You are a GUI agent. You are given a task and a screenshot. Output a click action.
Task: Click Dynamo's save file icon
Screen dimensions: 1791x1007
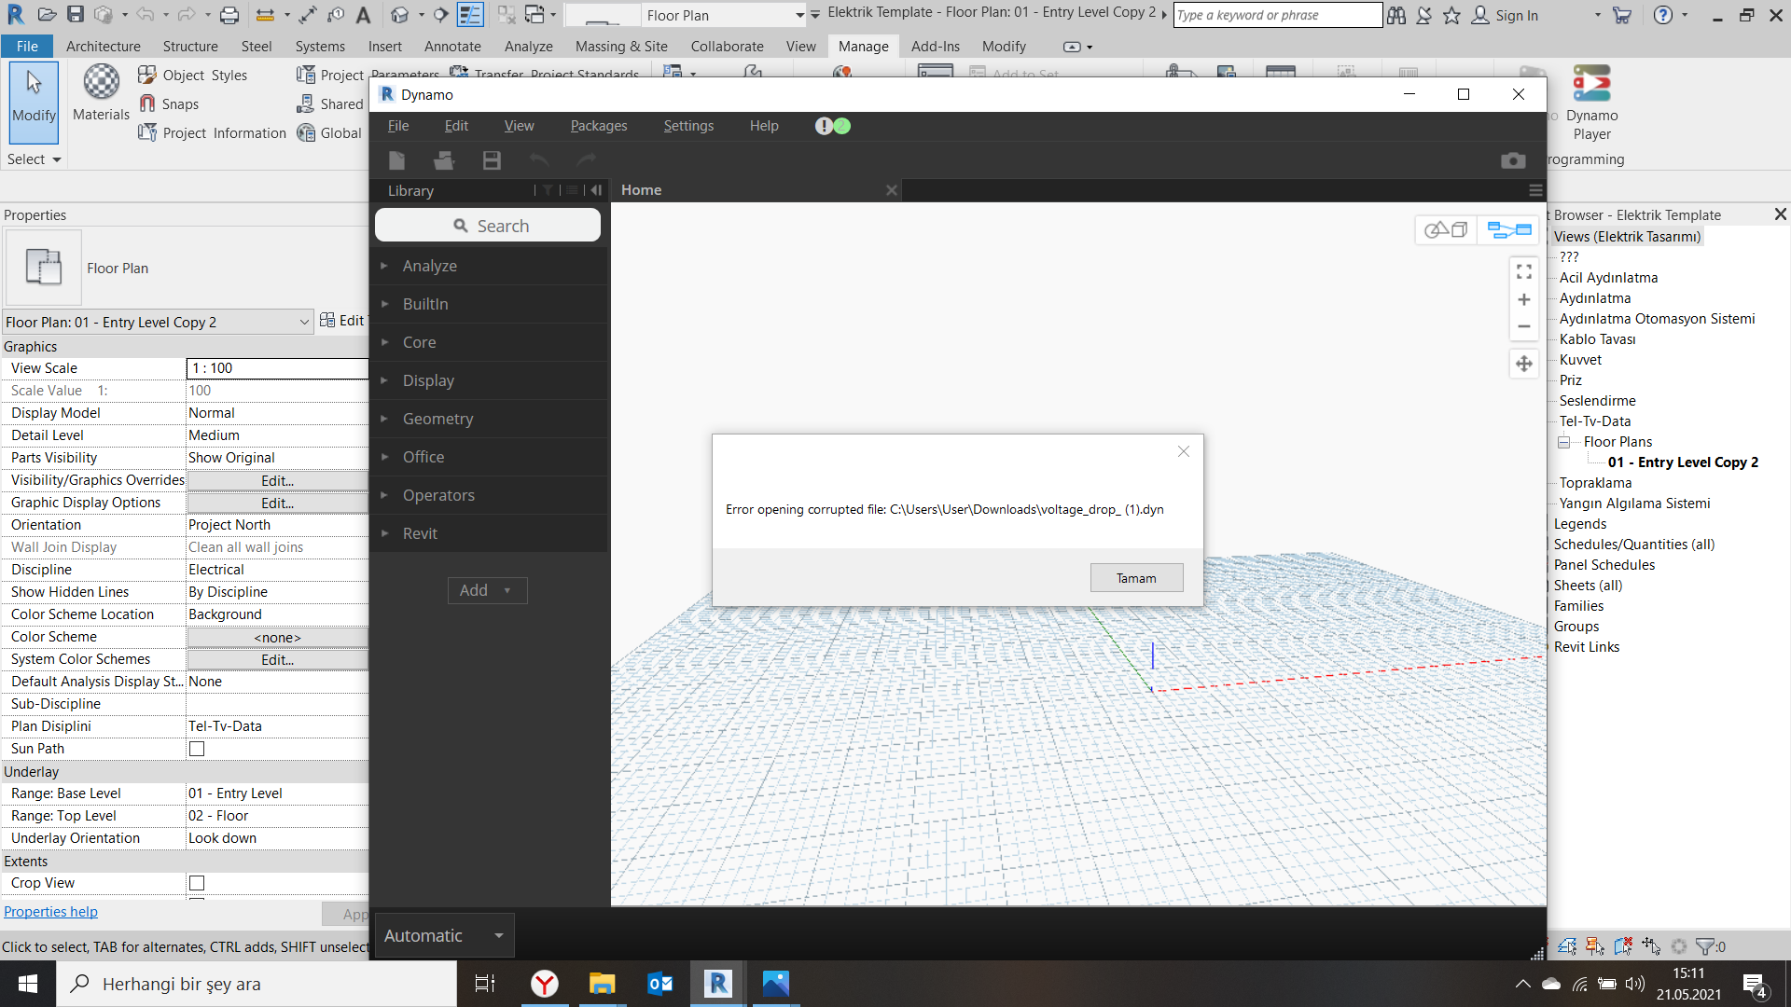click(x=492, y=161)
